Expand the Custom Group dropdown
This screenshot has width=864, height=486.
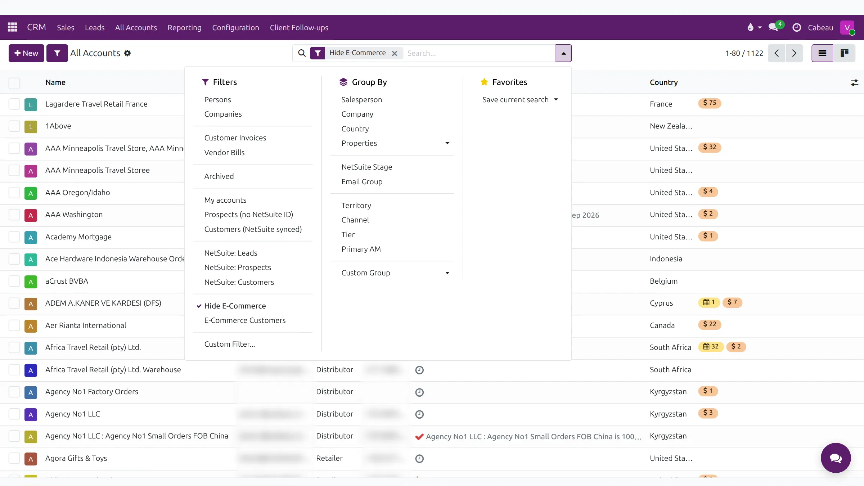(x=395, y=273)
